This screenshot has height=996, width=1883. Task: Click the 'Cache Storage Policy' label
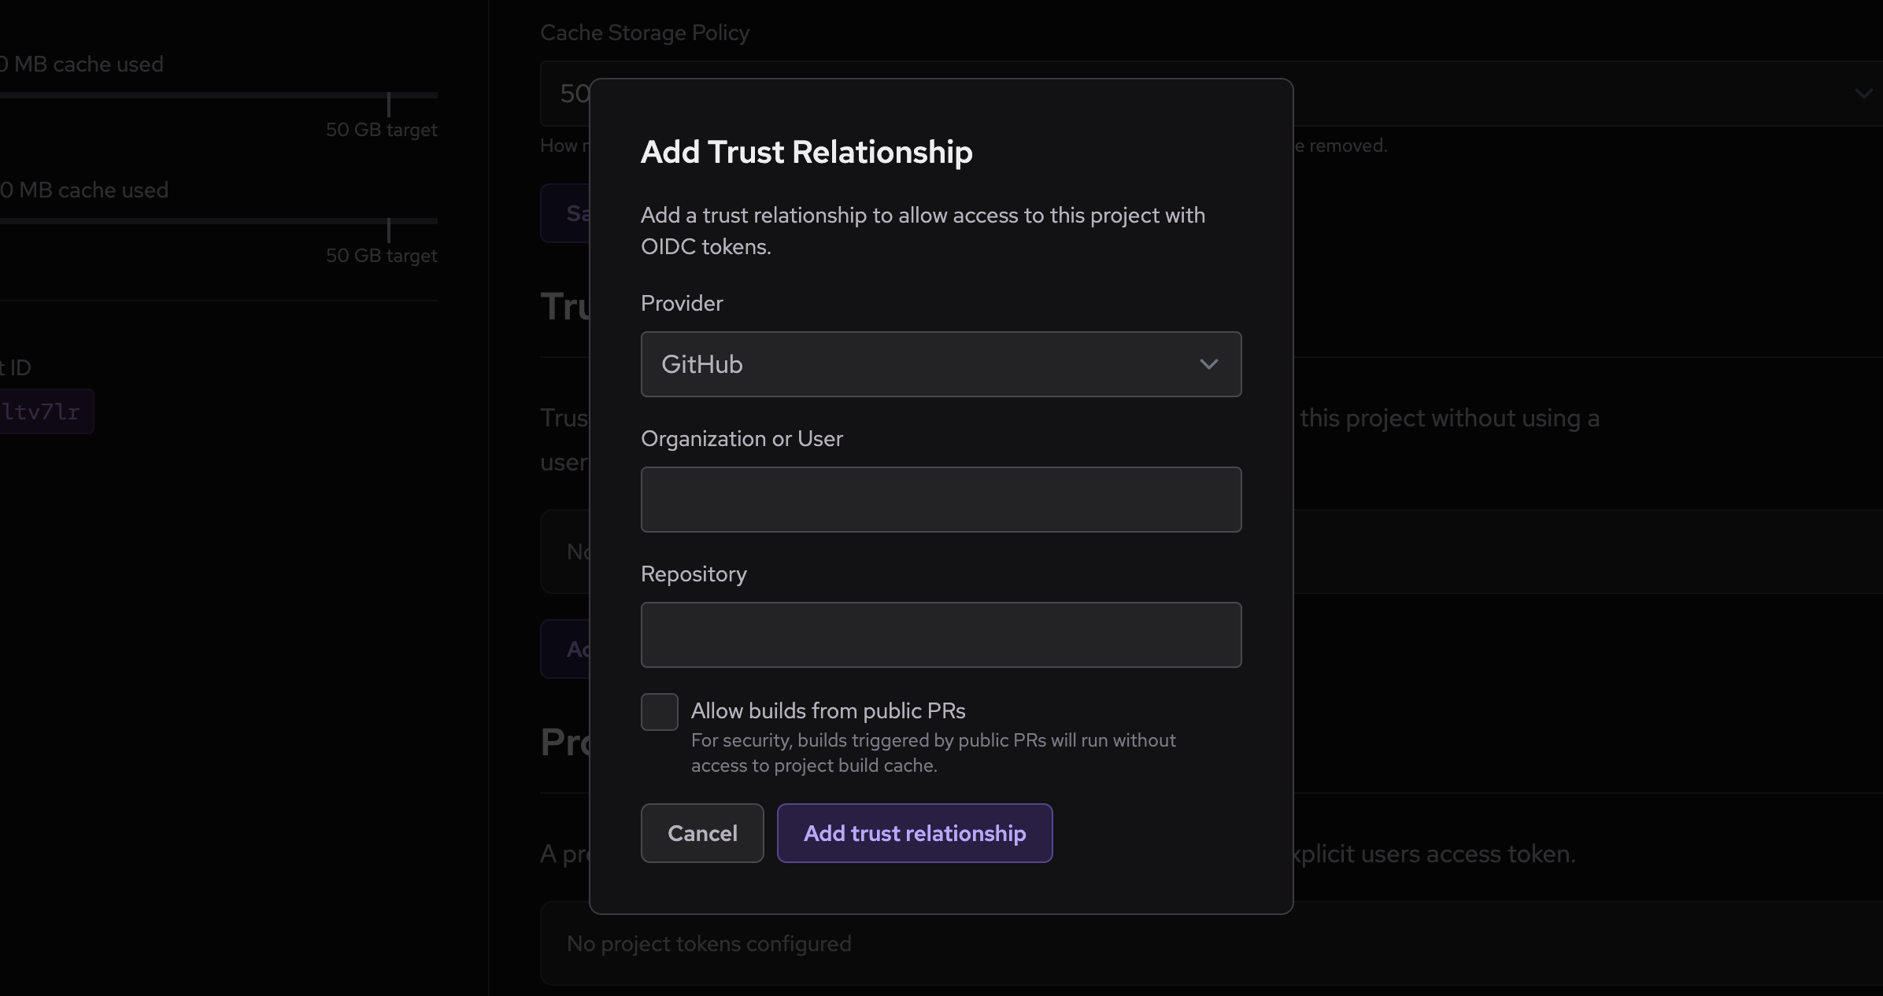pos(644,33)
